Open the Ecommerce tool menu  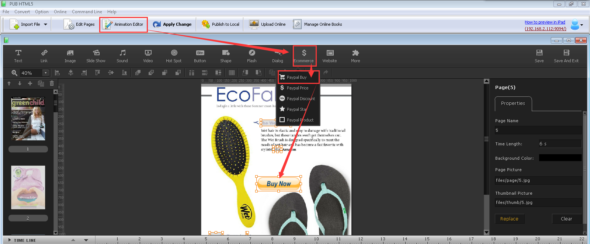coord(304,56)
